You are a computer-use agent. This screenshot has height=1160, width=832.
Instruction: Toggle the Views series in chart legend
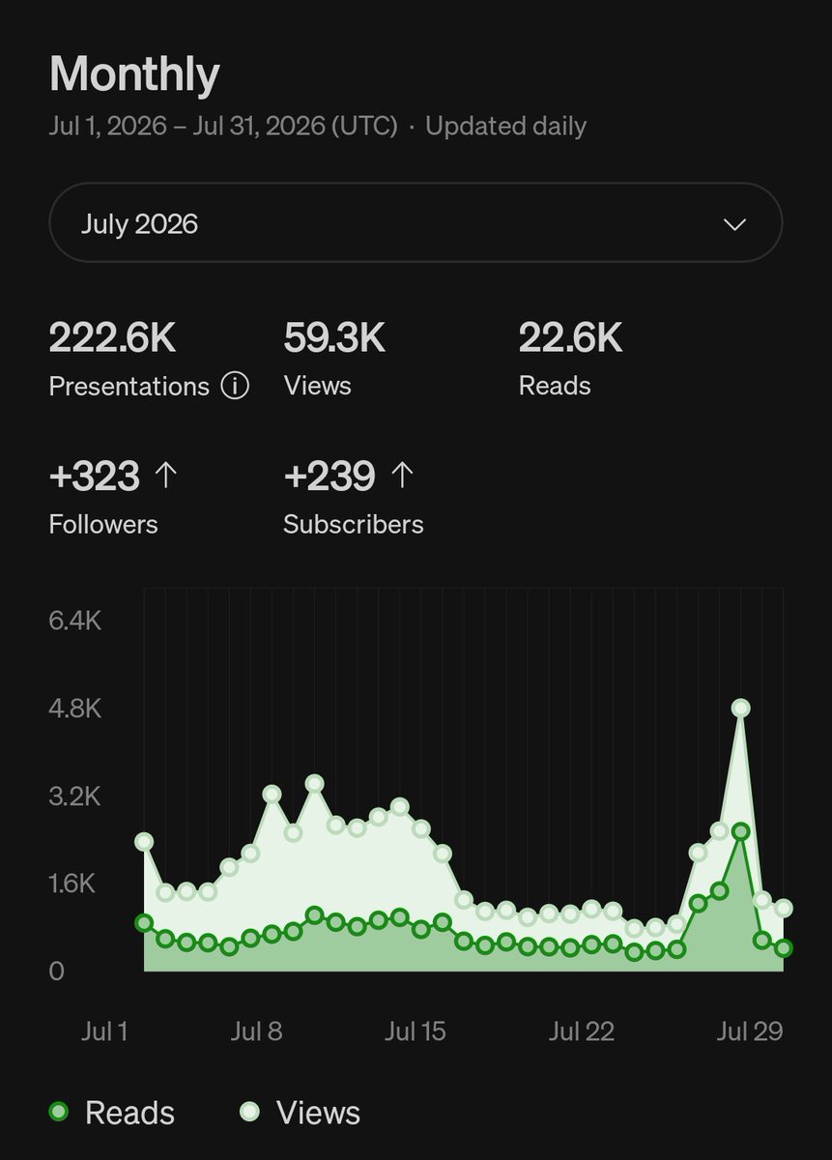[301, 1113]
